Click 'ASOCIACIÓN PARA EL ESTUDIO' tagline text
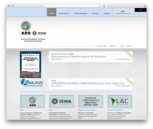This screenshot has height=129, width=153. (33, 39)
